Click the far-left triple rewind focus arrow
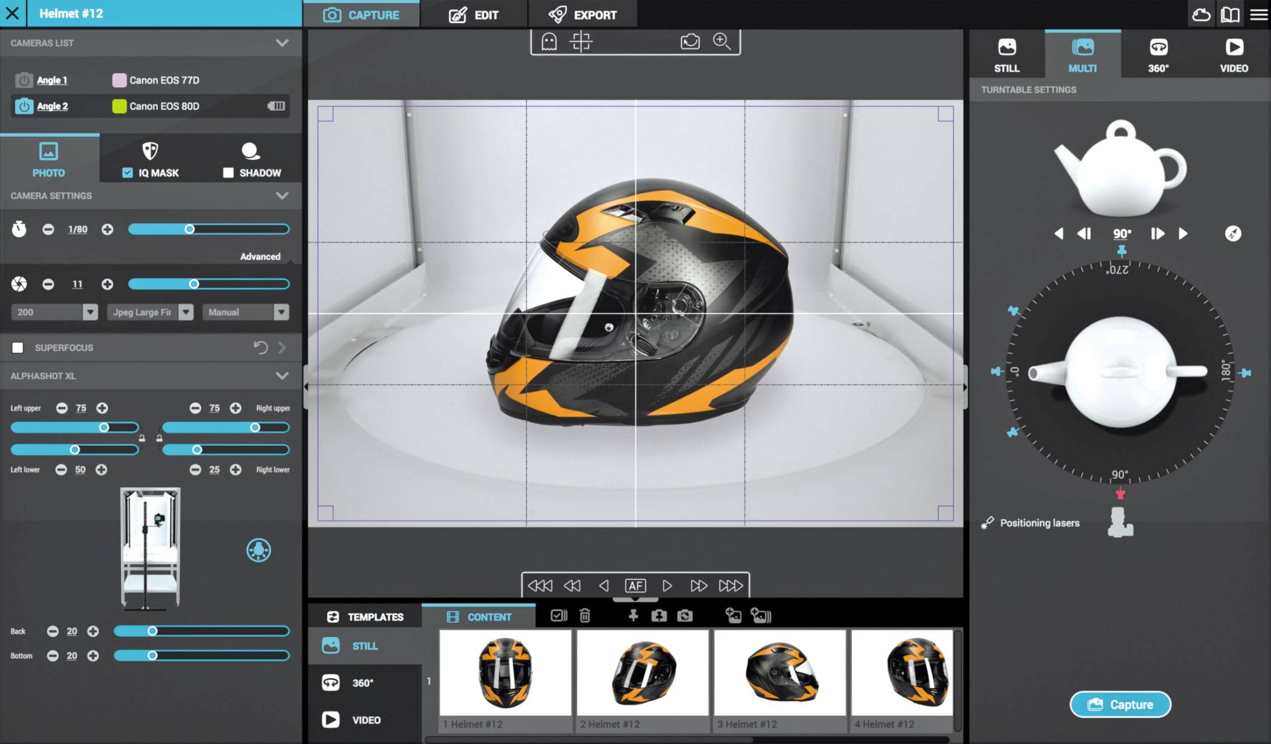The image size is (1271, 744). [539, 586]
